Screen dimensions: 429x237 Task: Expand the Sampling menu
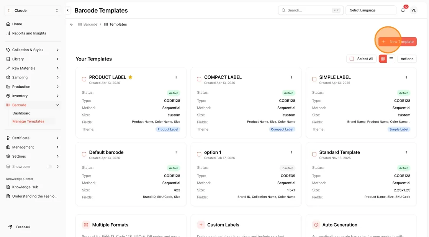[x=33, y=77]
